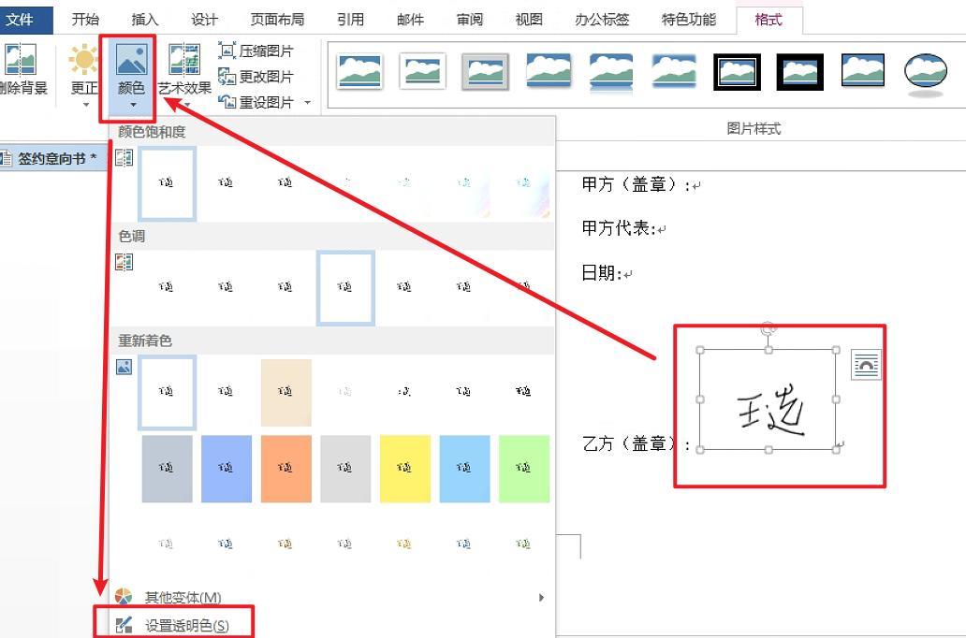Viewport: 966px width, 638px height.
Task: Select the 格式 picture tools tab
Action: pyautogui.click(x=768, y=20)
